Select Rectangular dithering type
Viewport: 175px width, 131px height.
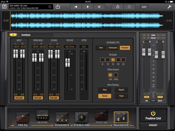(113, 48)
